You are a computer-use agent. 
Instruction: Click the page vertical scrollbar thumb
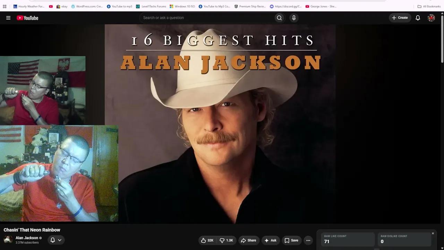click(442, 38)
